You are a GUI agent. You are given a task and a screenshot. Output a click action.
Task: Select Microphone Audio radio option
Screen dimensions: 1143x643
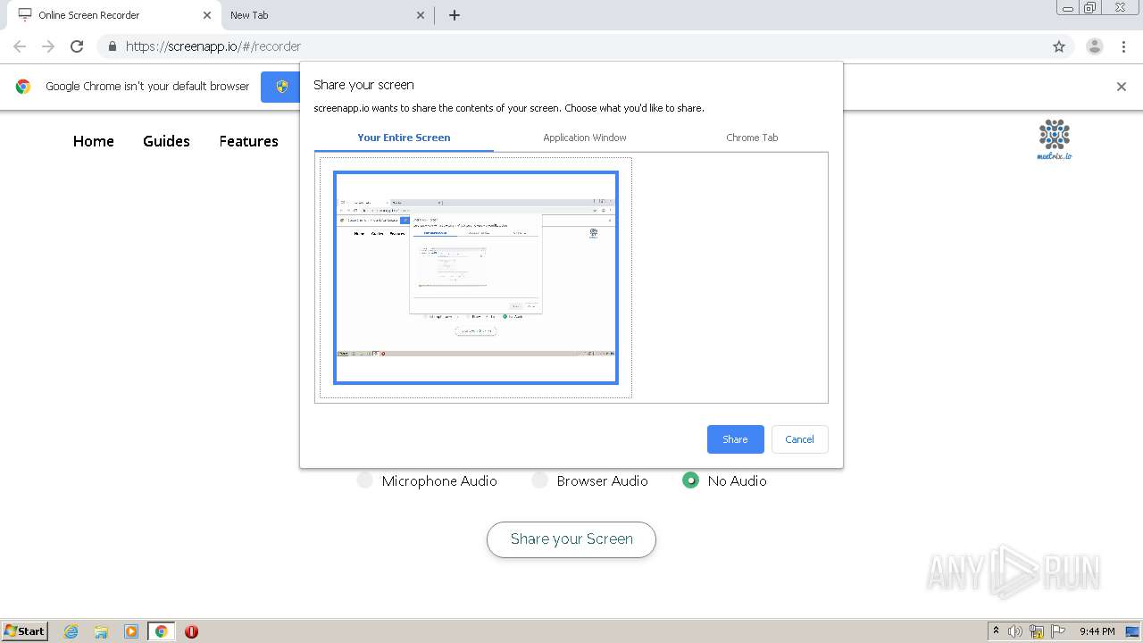pyautogui.click(x=364, y=480)
